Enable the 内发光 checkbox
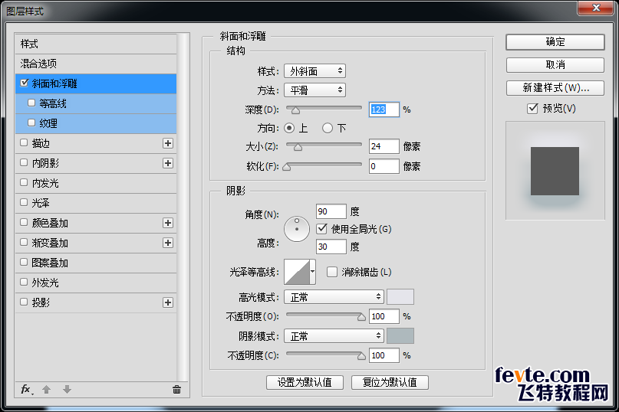Viewport: 619px width, 412px height. 24,182
